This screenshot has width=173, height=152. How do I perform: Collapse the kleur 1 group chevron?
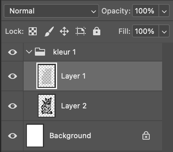coord(29,52)
